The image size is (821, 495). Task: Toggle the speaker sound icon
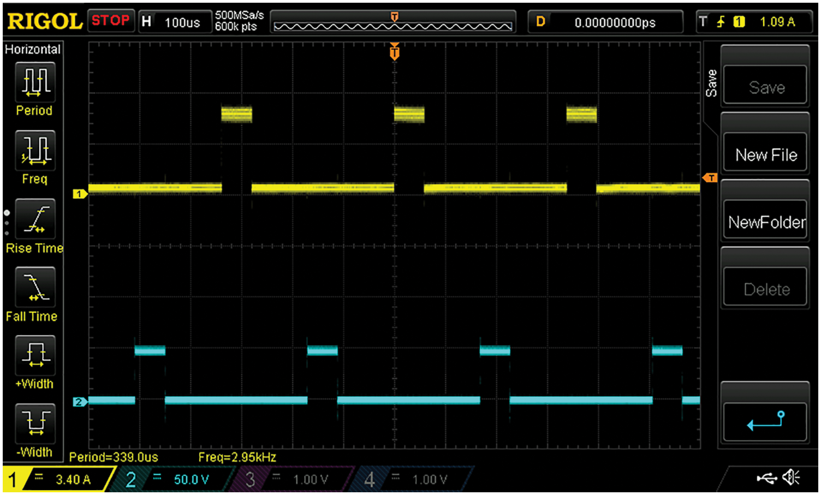[790, 478]
